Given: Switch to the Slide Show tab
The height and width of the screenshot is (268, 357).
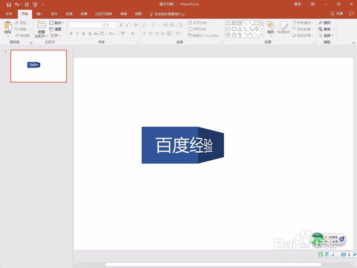Looking at the screenshot, I should click(104, 14).
